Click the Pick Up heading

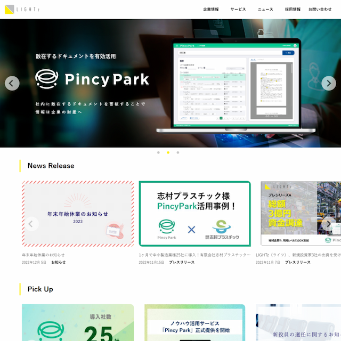[40, 289]
